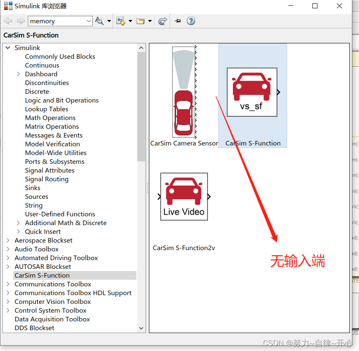Select Model-Wide Utilities library
This screenshot has width=359, height=351.
point(56,153)
